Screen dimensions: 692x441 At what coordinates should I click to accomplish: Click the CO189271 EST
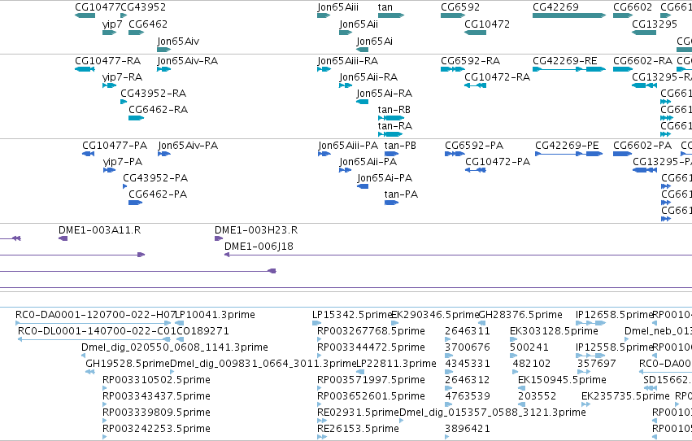click(x=180, y=339)
